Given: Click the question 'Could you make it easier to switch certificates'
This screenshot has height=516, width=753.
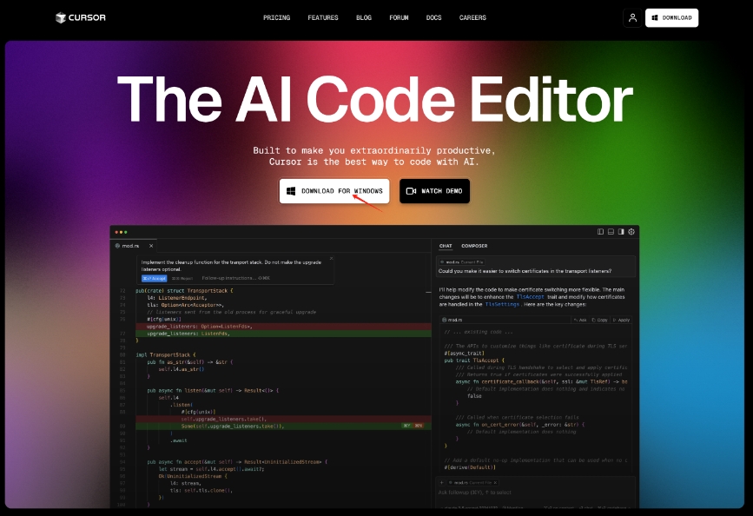Looking at the screenshot, I should pos(525,271).
